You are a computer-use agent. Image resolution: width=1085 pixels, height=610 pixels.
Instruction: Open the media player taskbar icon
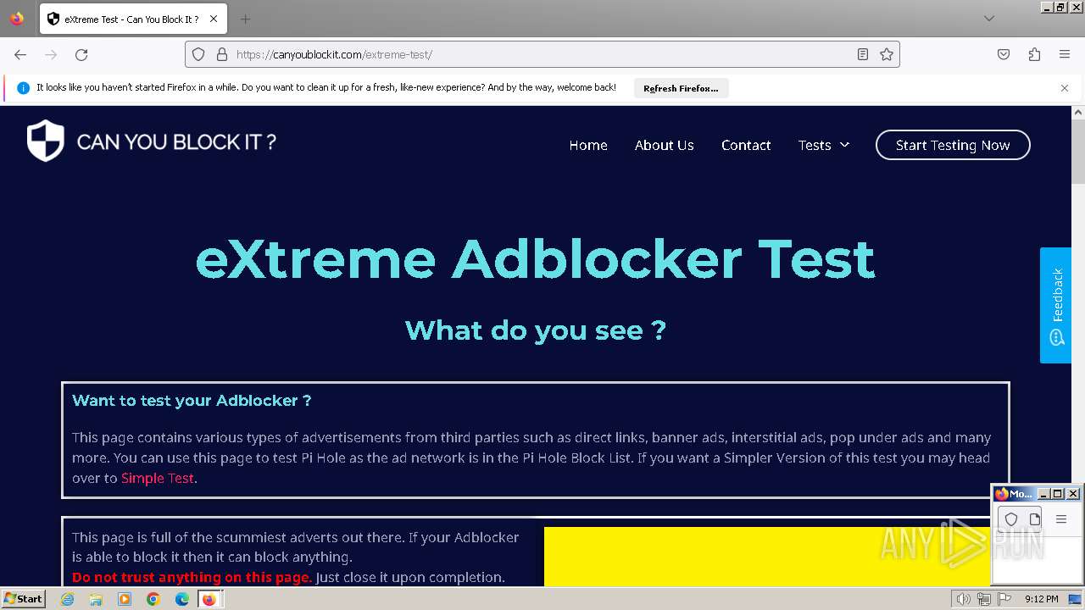point(125,599)
